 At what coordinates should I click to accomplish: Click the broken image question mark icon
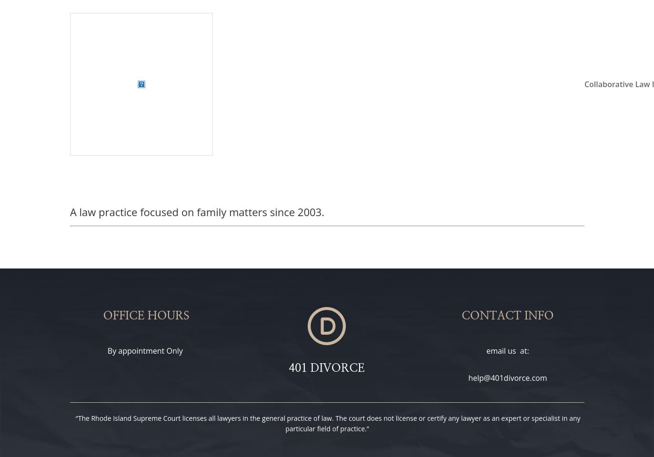tap(141, 84)
